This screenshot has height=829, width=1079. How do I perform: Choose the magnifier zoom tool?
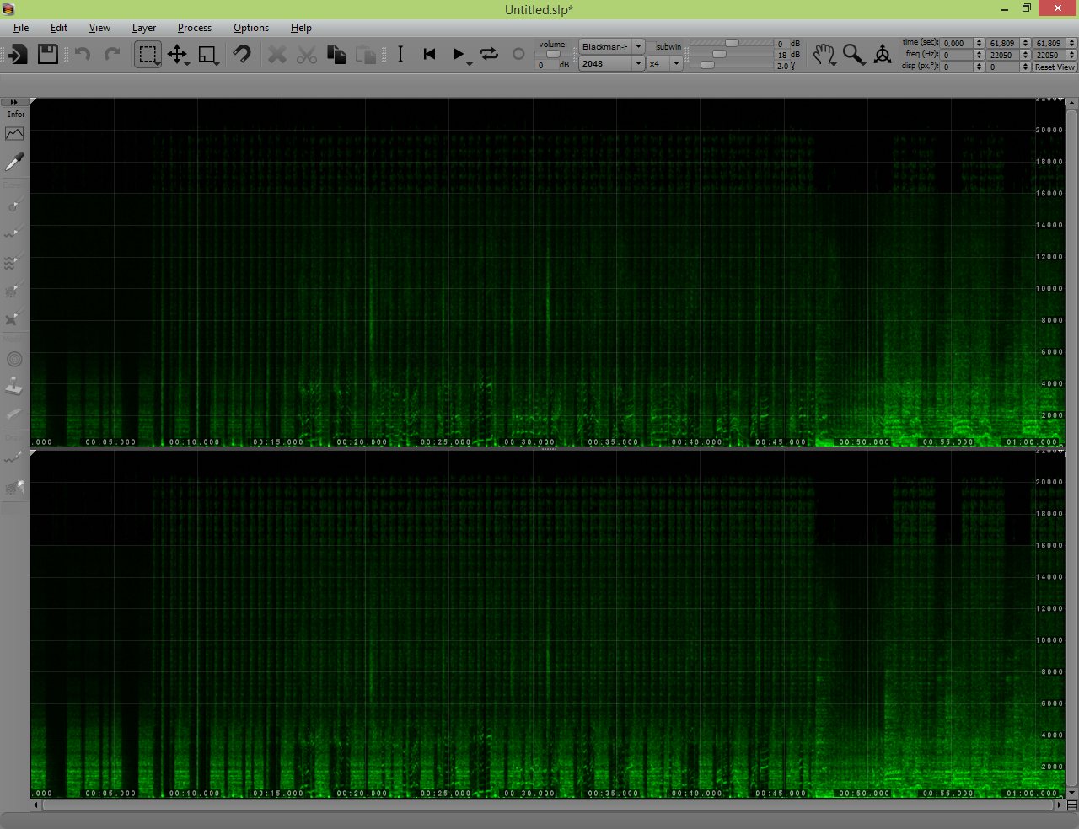[x=853, y=55]
